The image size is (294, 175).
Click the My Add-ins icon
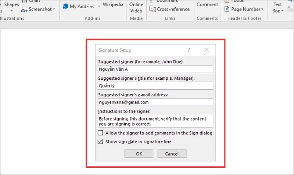click(x=65, y=7)
